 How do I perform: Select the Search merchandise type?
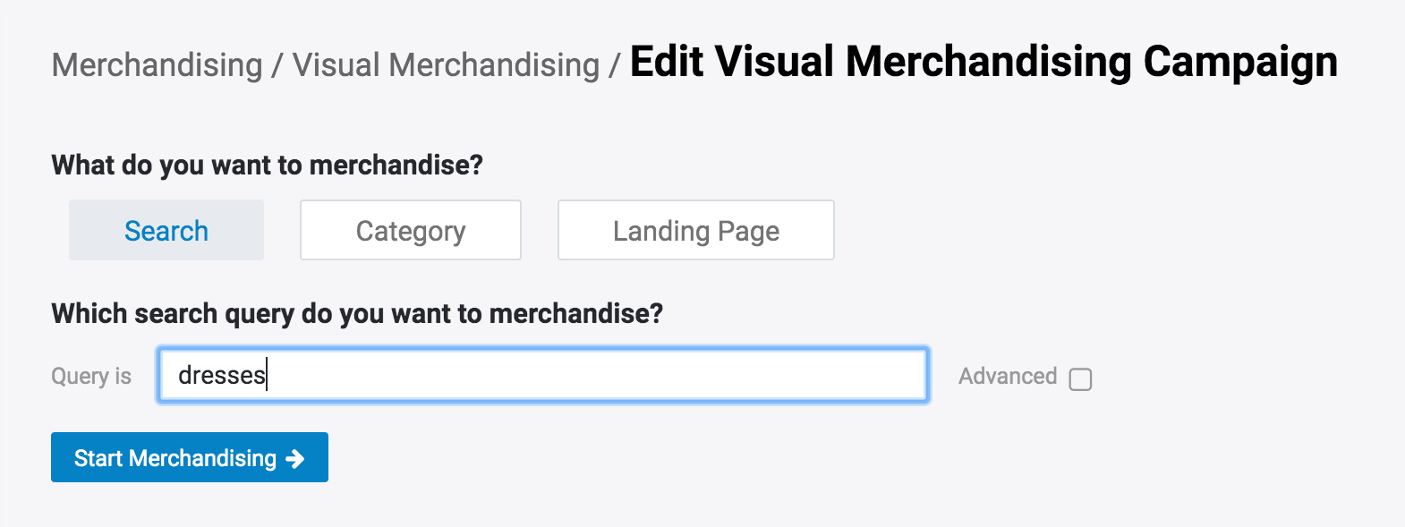point(166,231)
